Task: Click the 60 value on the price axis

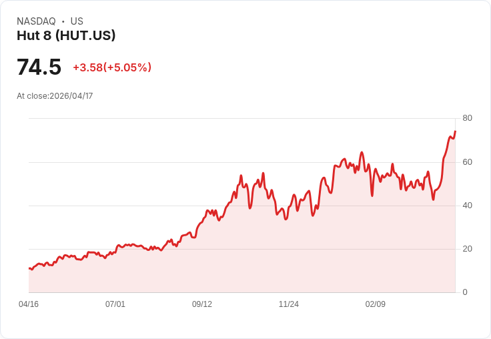Action: click(467, 162)
